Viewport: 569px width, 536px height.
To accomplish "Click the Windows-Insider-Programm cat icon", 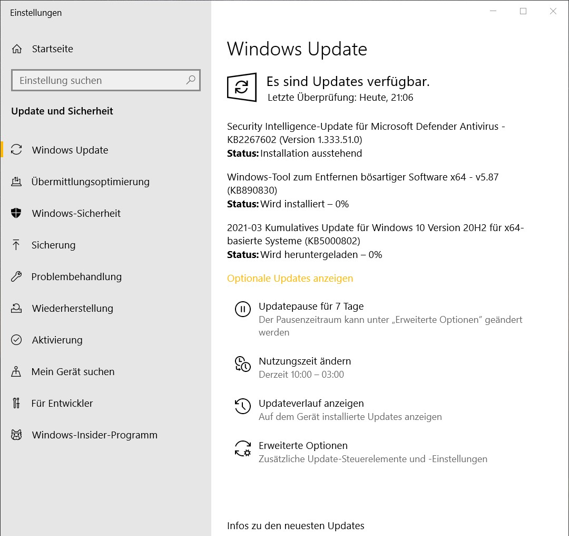I will (16, 435).
